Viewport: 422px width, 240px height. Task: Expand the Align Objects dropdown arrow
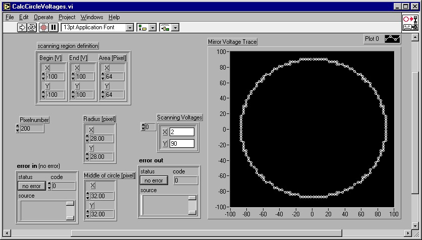[x=152, y=27]
